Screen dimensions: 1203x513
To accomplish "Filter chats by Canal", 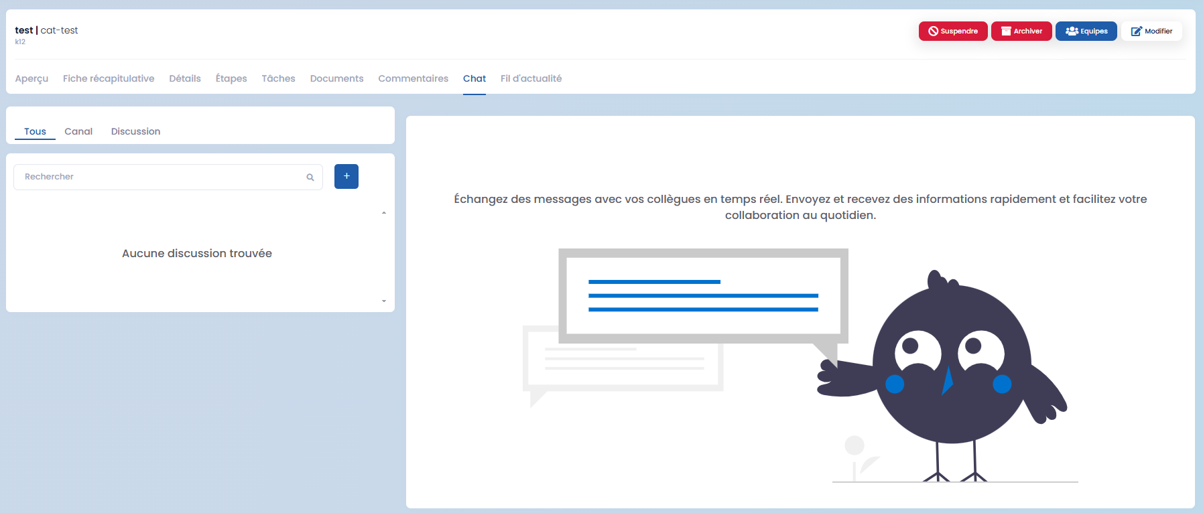I will (x=78, y=131).
